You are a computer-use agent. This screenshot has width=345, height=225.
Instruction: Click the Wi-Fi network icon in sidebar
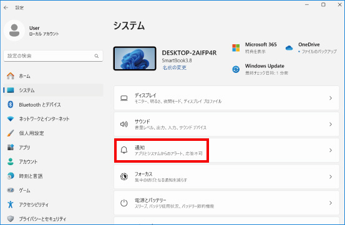pos(11,119)
